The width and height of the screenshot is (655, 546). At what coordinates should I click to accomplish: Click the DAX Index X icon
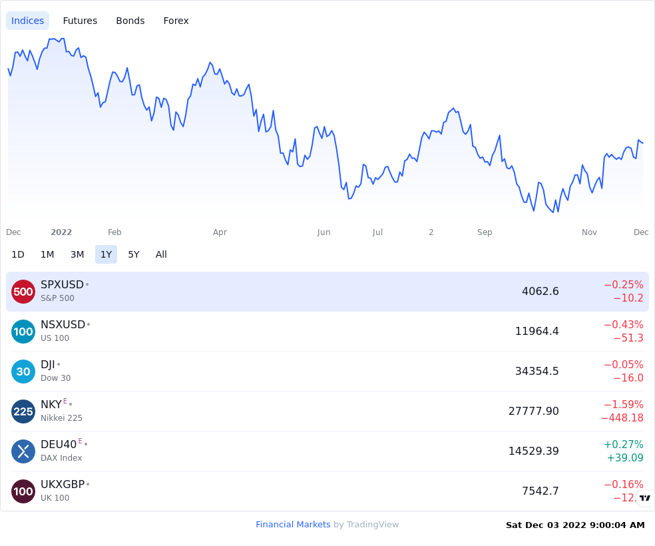23,451
